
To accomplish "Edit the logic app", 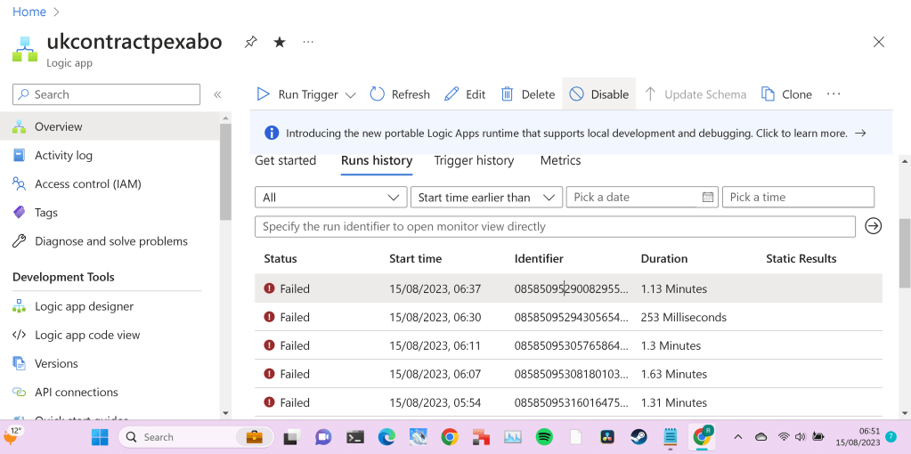I will coord(465,94).
